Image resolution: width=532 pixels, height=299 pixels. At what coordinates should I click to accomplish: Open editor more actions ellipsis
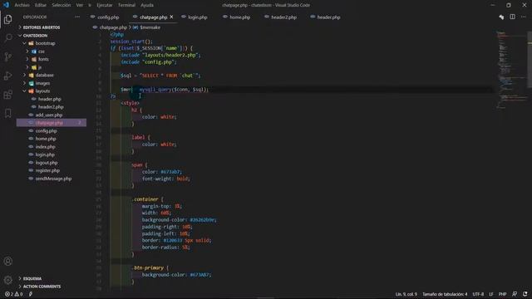click(x=523, y=17)
